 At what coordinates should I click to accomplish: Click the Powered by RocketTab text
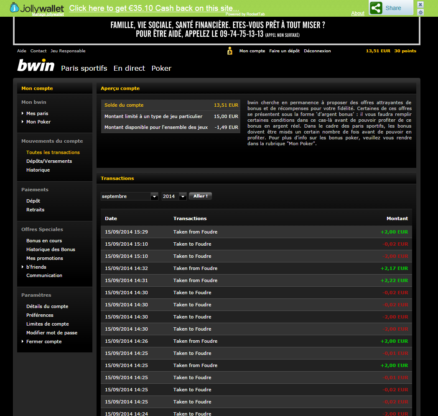(245, 14)
